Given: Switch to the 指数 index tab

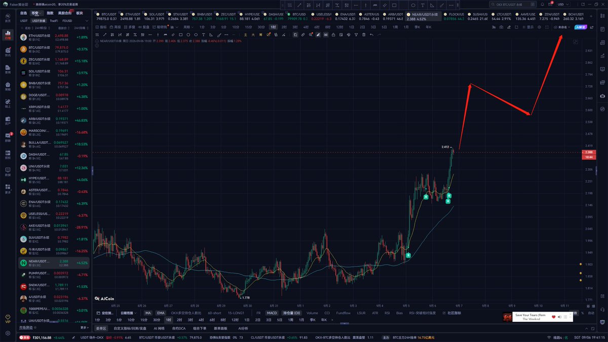Looking at the screenshot, I should [50, 12].
